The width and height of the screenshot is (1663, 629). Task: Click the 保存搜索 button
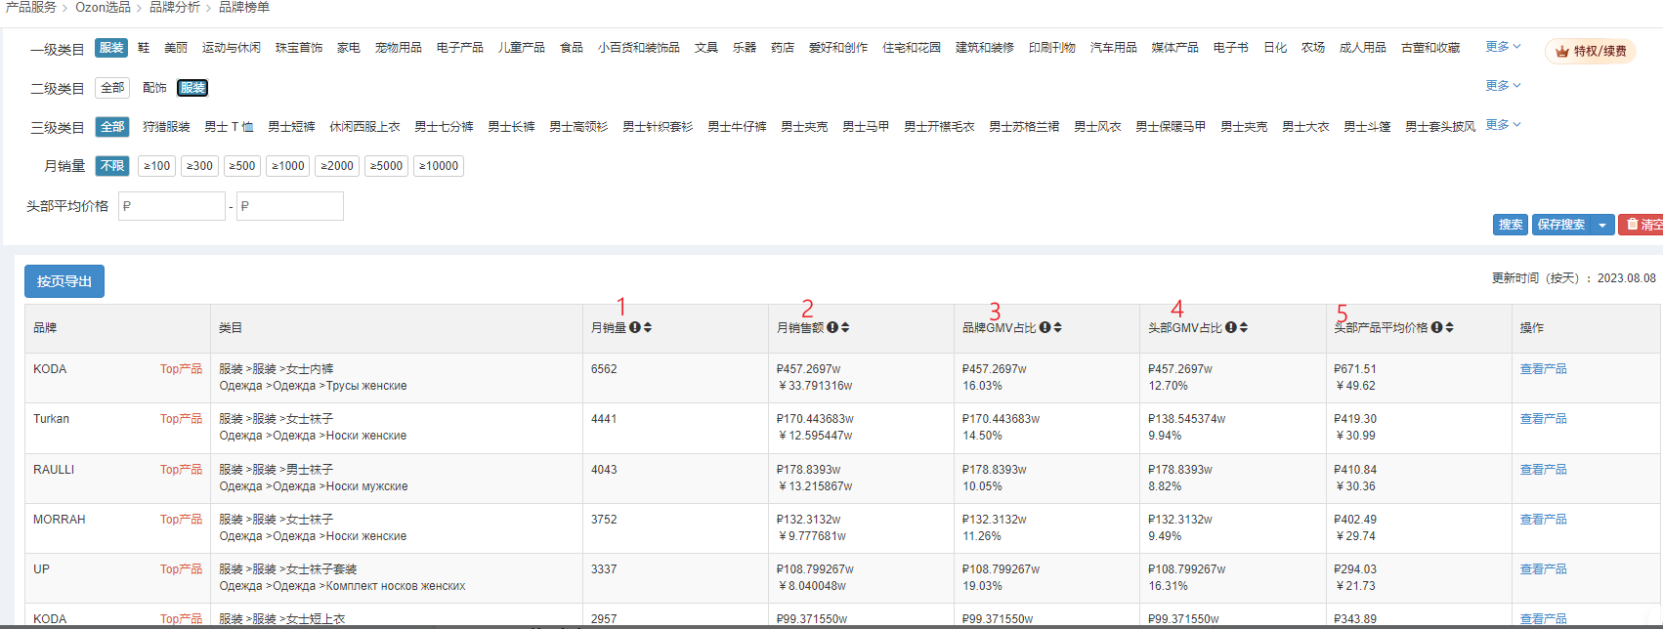pyautogui.click(x=1561, y=225)
